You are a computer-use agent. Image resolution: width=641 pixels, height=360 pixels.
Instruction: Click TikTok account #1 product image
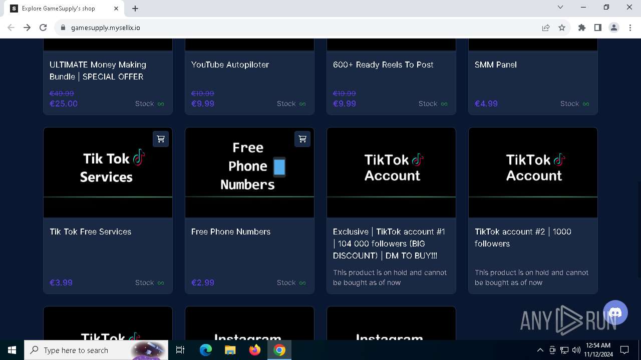(391, 172)
